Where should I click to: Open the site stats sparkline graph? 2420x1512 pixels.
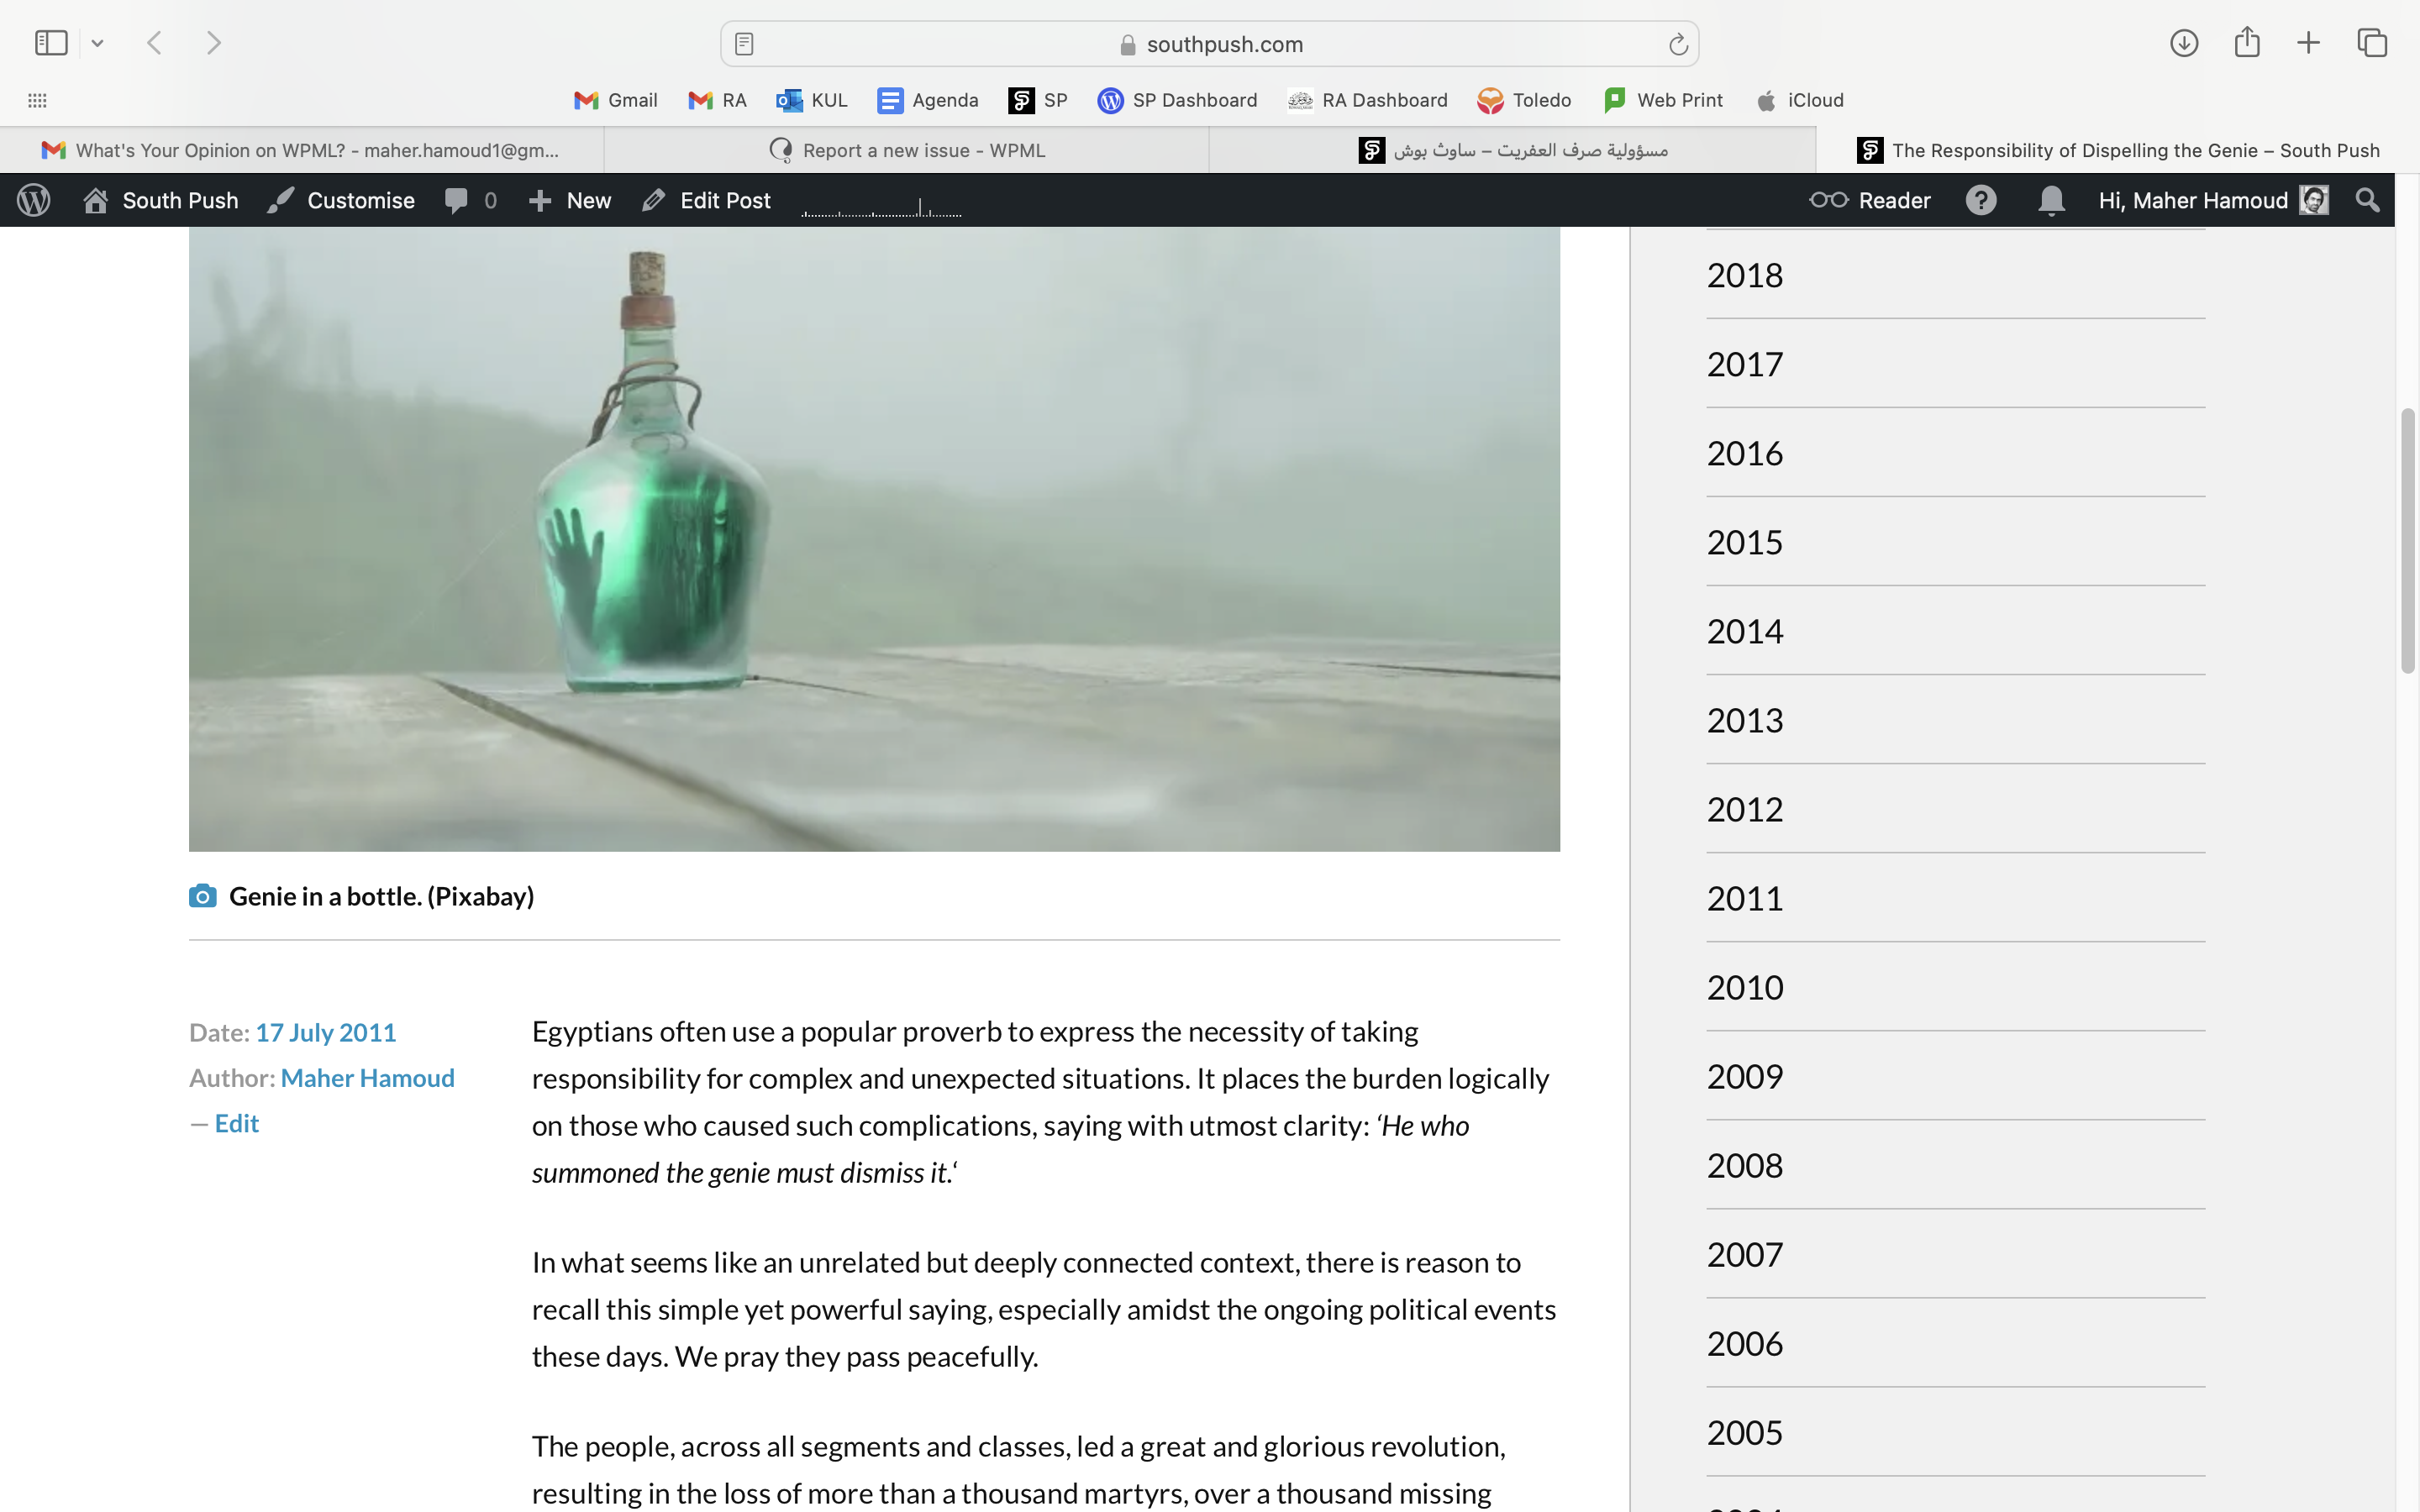[x=881, y=205]
